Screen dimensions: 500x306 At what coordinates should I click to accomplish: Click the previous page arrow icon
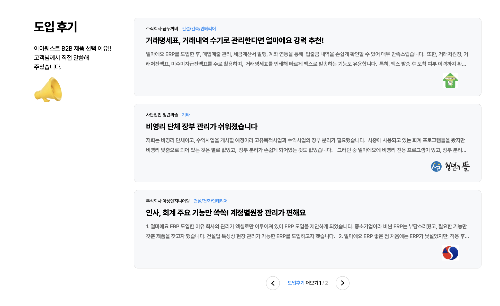click(x=273, y=283)
